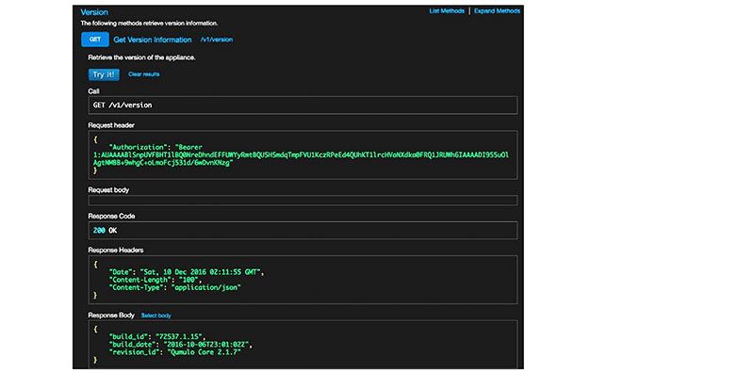
Task: Click the blue GET method badge
Action: pos(95,40)
